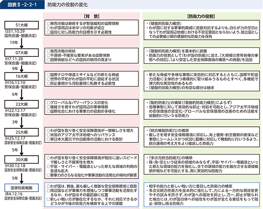263x209 pixels.
Task: Click line 東西冷戦の終結
Action: pyautogui.click(x=61, y=51)
